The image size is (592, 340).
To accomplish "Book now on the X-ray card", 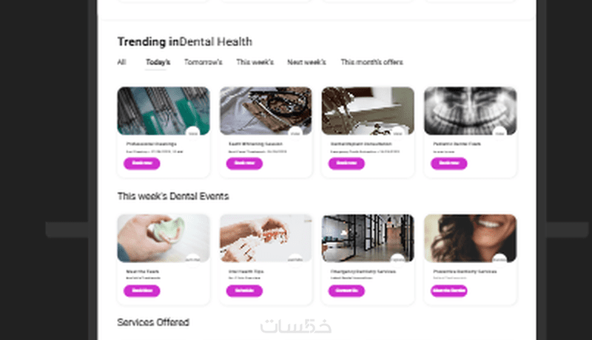I will 449,163.
